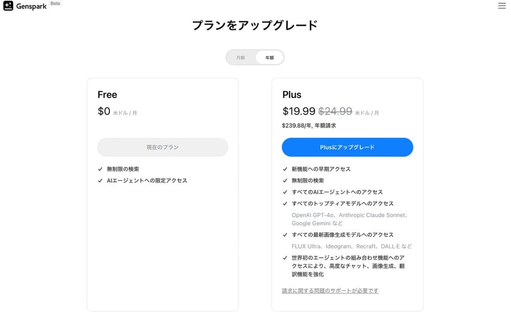Click checkmark beside すべての最新画像生成モデルへのアクセス
Image resolution: width=511 pixels, height=325 pixels.
pos(285,235)
